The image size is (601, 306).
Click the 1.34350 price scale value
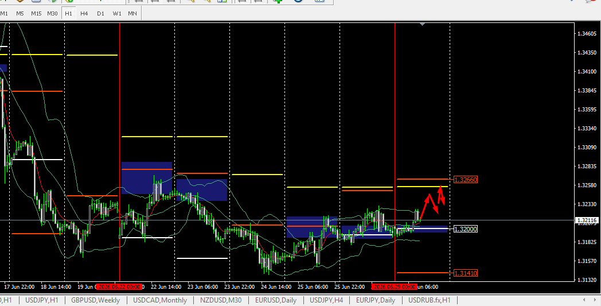[587, 53]
